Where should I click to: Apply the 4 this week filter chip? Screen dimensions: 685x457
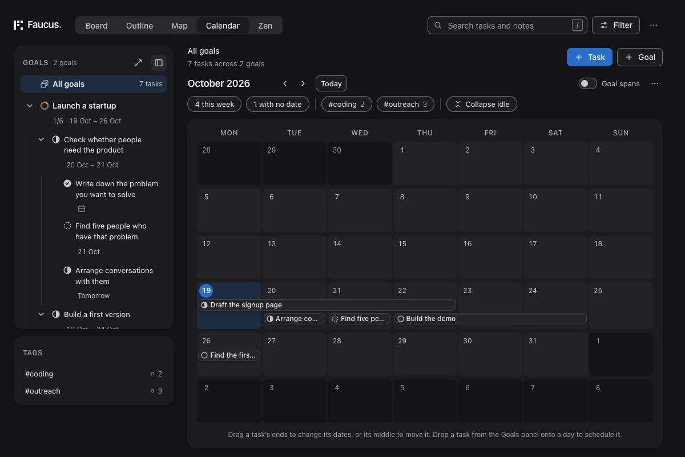click(215, 104)
